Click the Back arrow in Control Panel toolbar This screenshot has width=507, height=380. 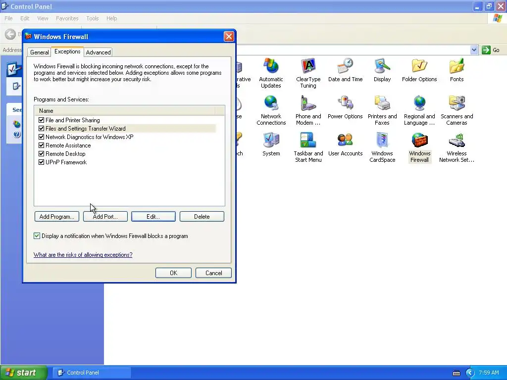(x=10, y=34)
